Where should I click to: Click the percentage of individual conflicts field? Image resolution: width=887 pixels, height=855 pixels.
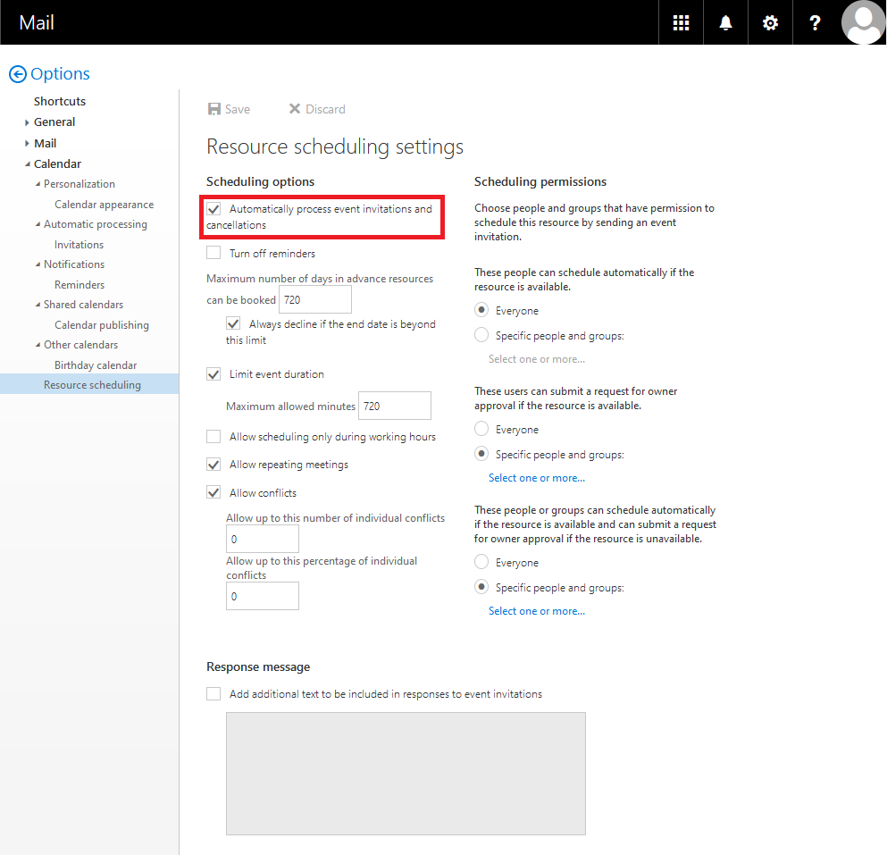262,596
